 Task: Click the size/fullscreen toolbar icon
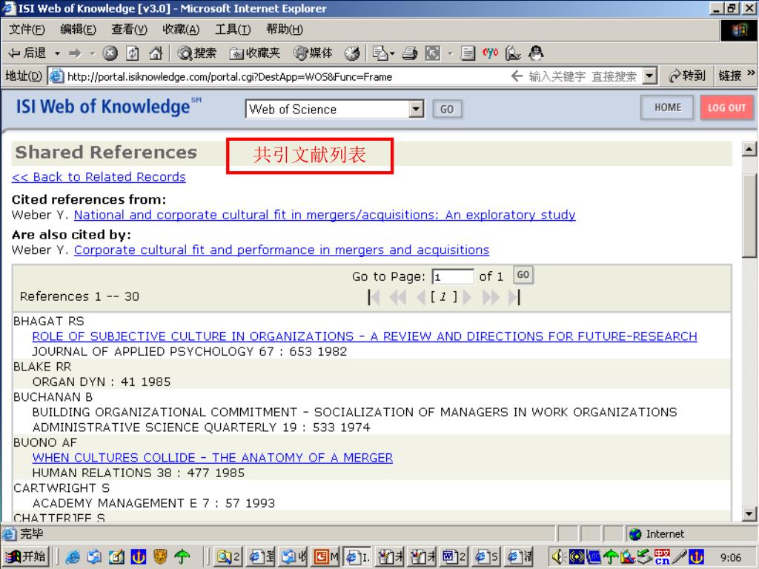point(433,53)
